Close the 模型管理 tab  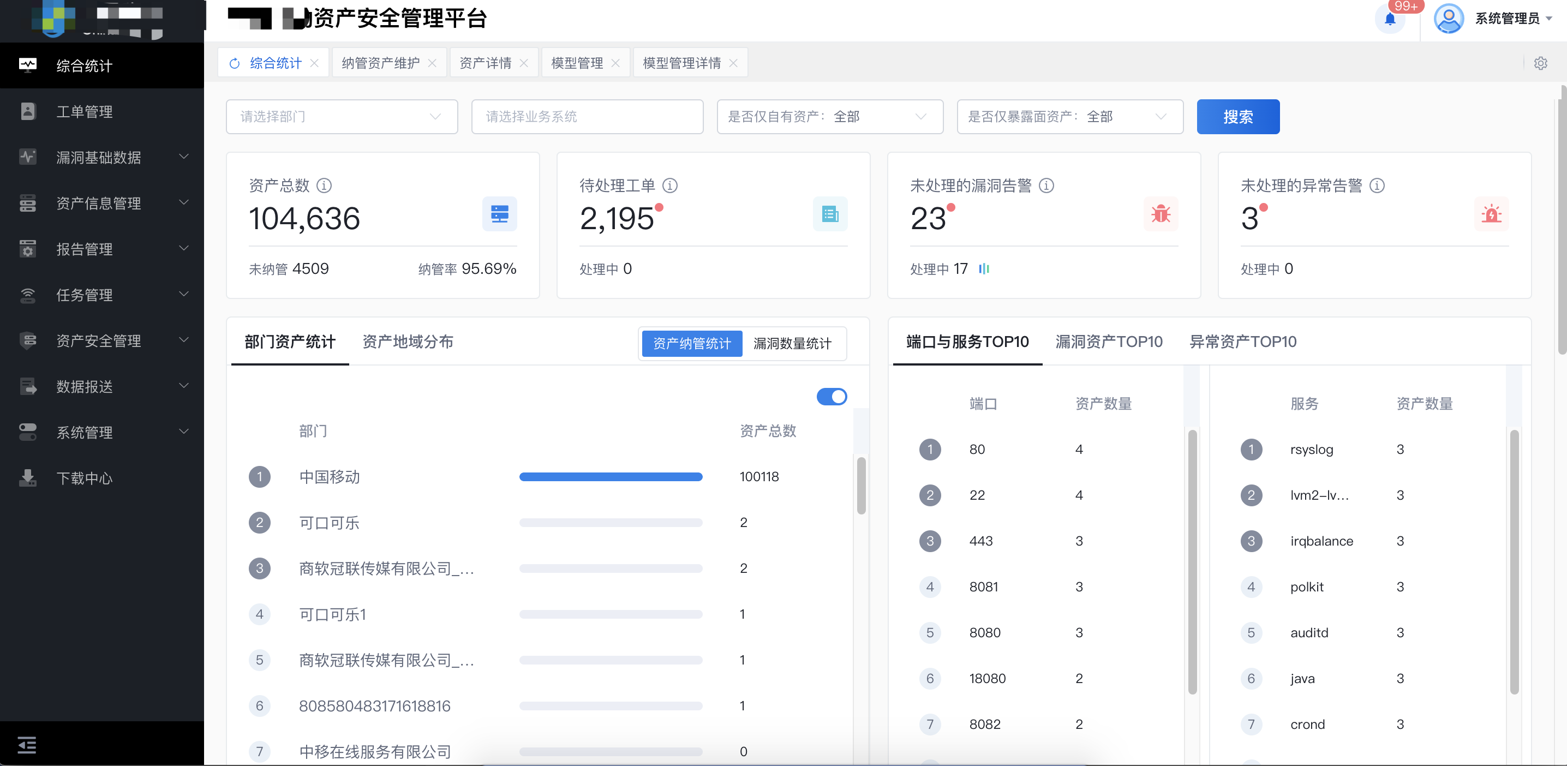615,63
